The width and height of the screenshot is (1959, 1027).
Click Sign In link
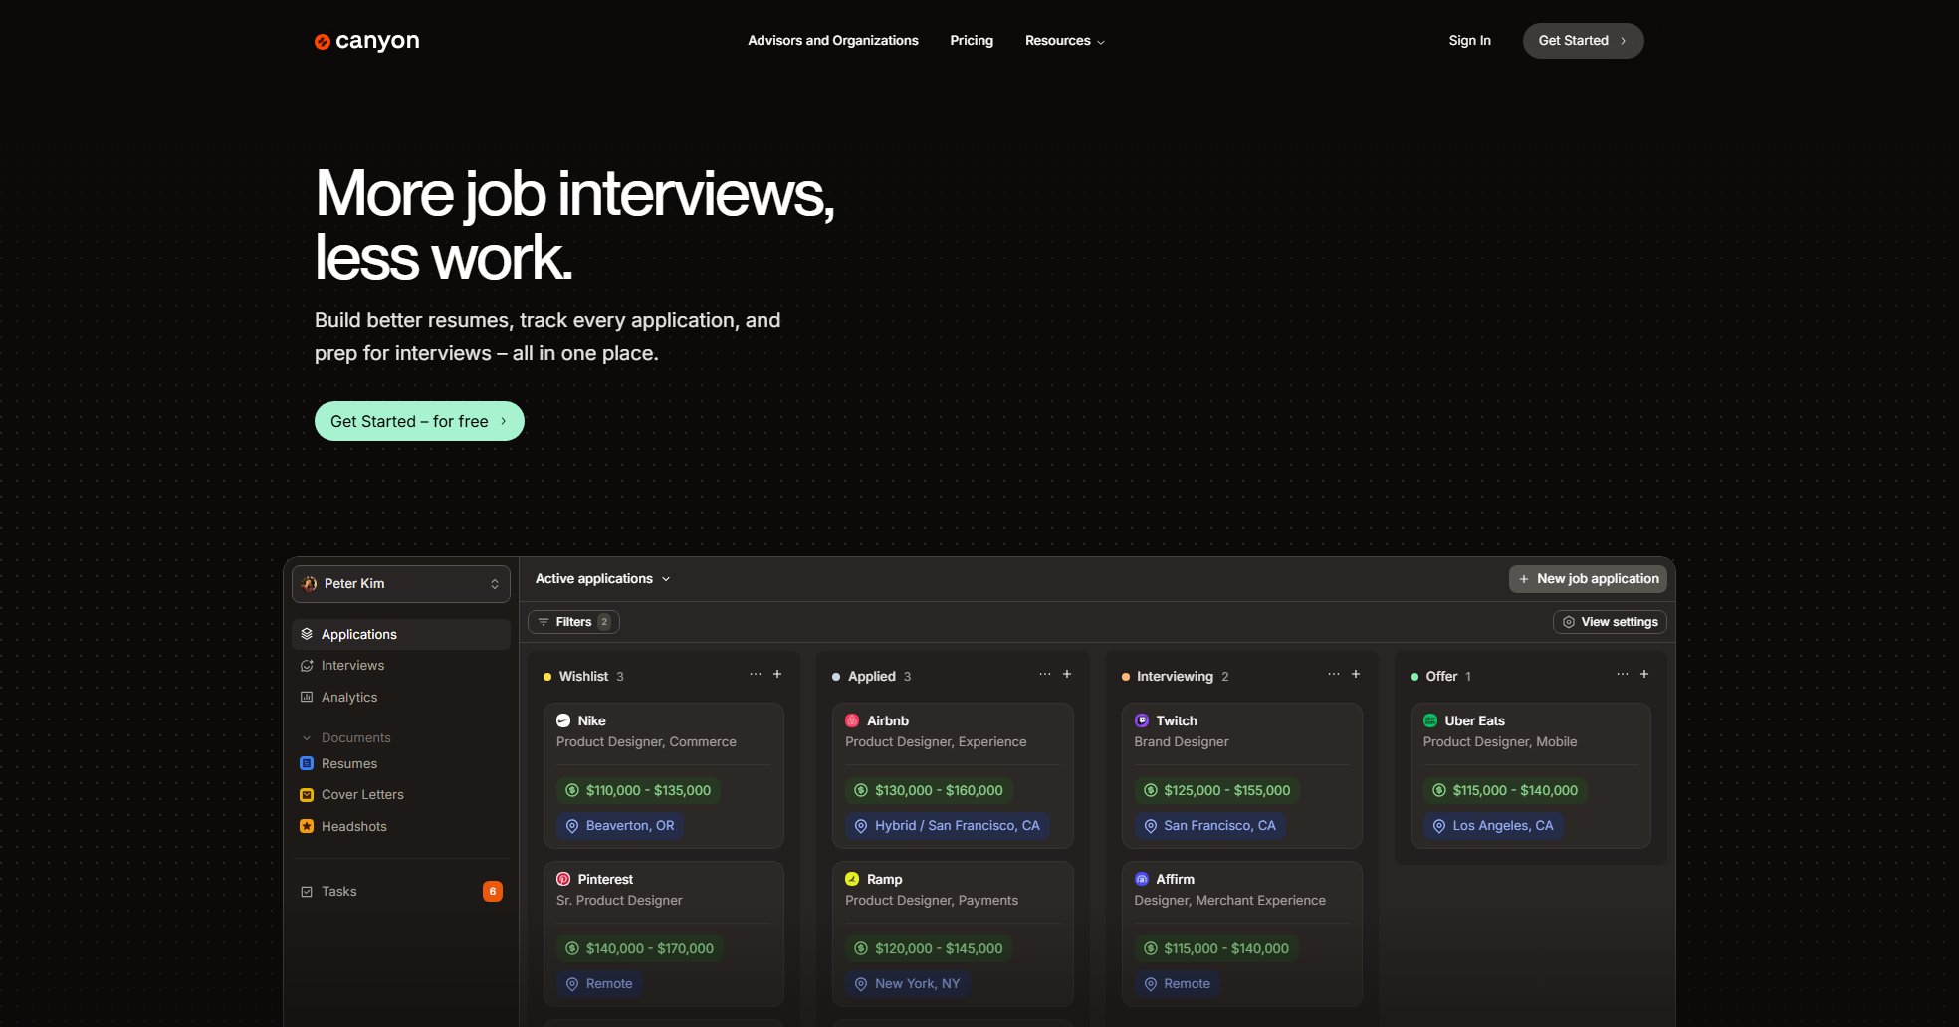tap(1469, 41)
